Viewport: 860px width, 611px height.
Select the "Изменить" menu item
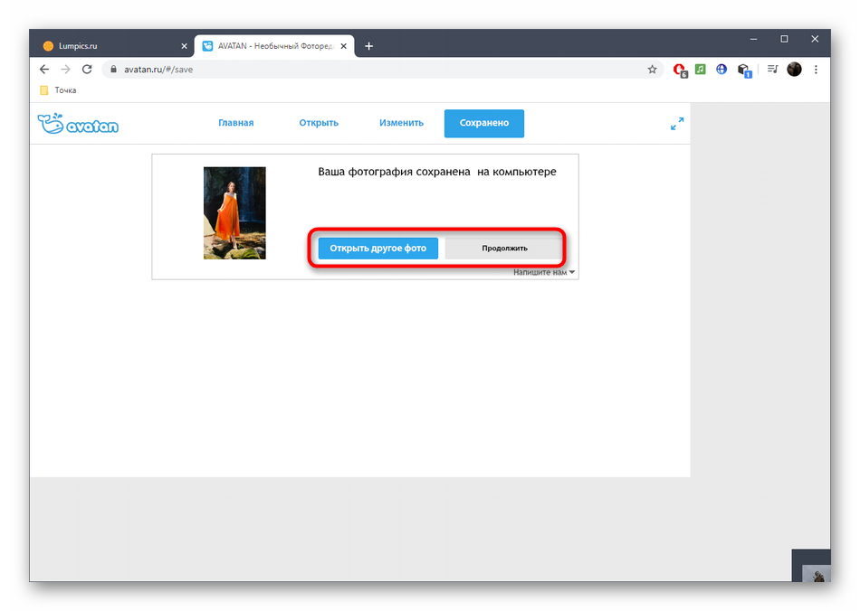[401, 123]
